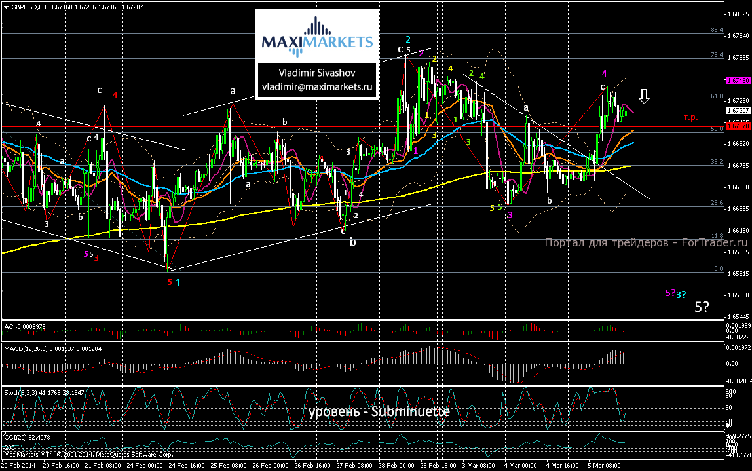Select the current price 1.67207 label
The image size is (752, 471).
[x=734, y=111]
